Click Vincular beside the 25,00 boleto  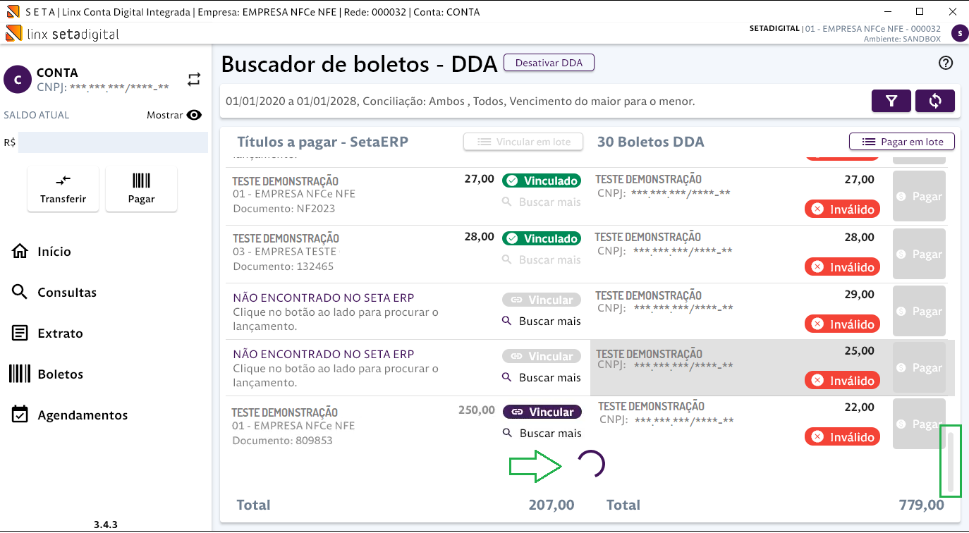542,357
